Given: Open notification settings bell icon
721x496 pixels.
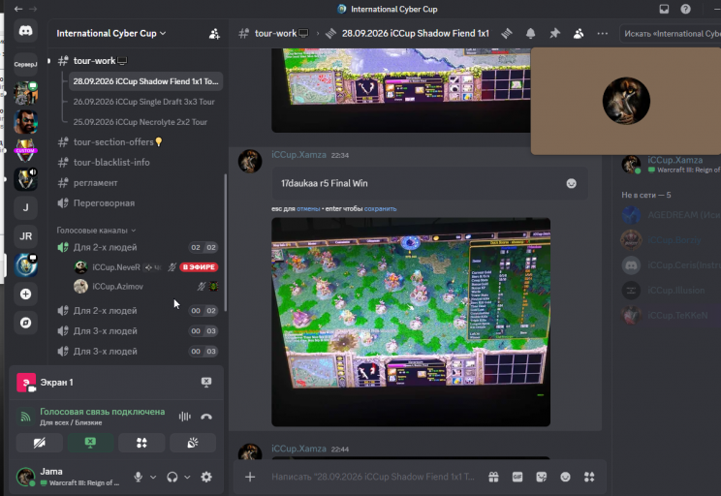Looking at the screenshot, I should click(531, 34).
